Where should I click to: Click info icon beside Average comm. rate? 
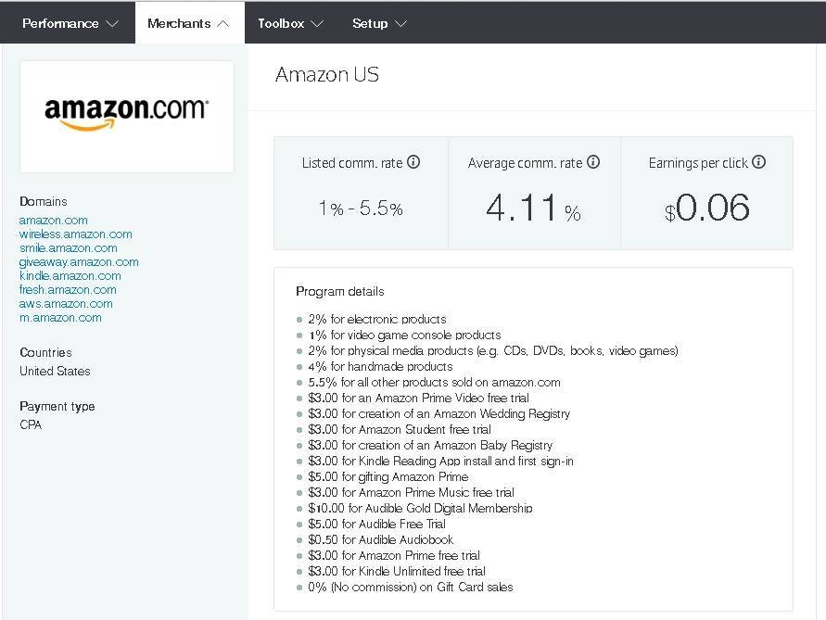click(593, 162)
